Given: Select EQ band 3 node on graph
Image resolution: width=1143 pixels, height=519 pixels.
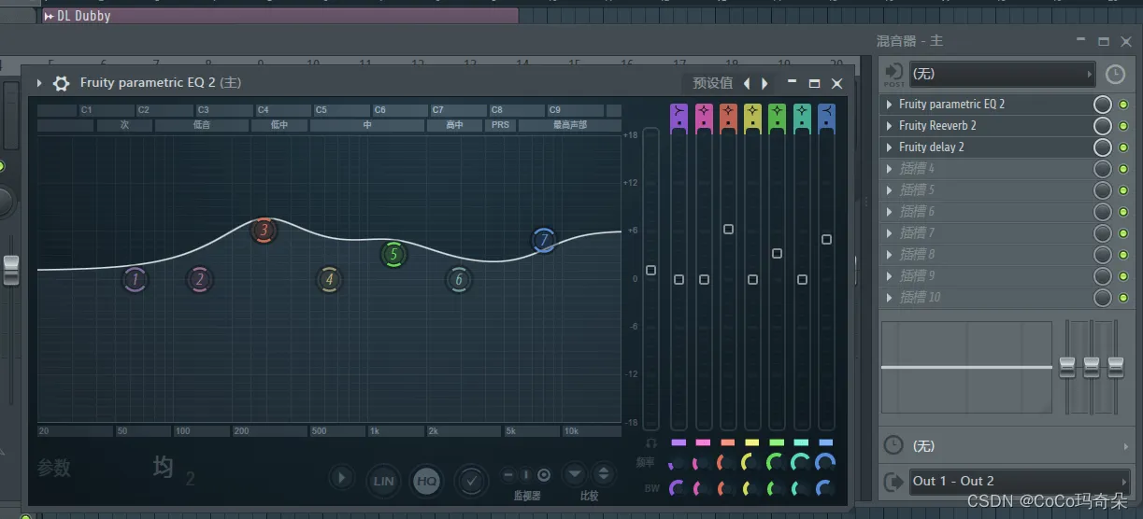Looking at the screenshot, I should pyautogui.click(x=264, y=230).
